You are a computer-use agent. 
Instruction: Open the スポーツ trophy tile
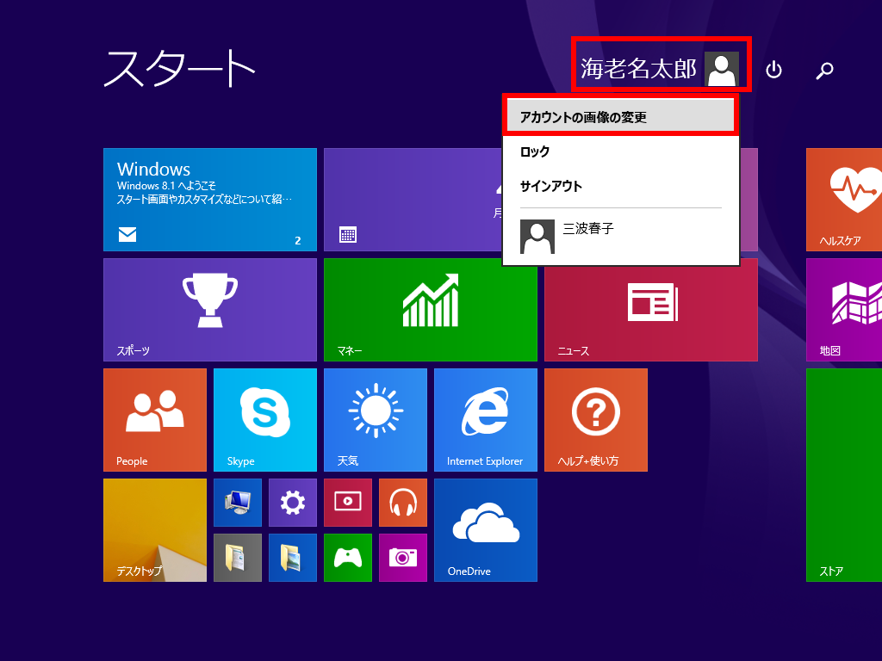(x=210, y=310)
